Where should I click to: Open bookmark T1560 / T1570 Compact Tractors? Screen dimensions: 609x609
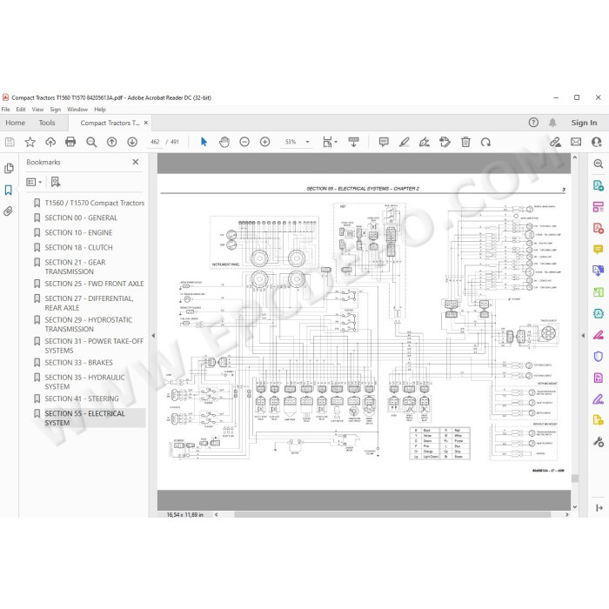click(94, 203)
